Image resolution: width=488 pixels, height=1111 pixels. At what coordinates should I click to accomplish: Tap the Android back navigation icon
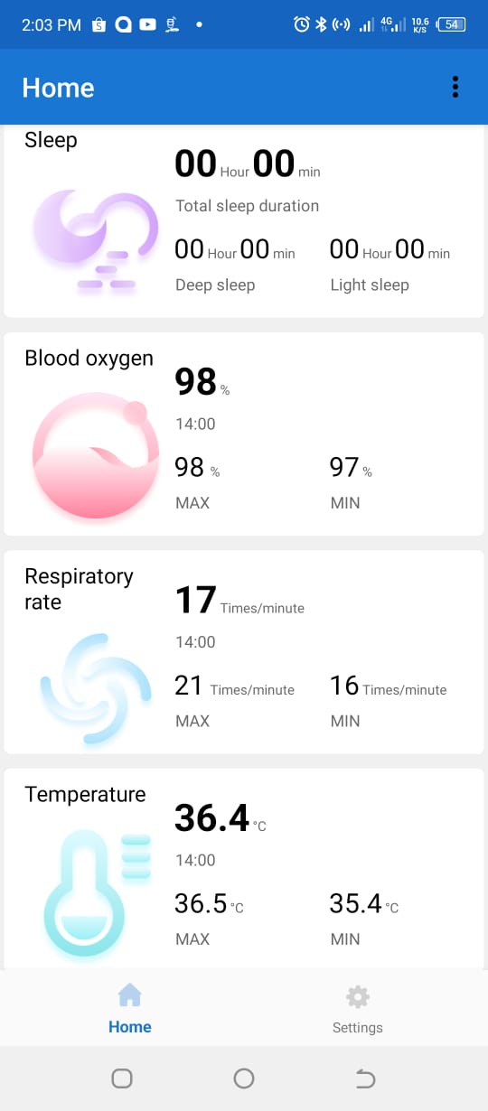(x=365, y=1078)
